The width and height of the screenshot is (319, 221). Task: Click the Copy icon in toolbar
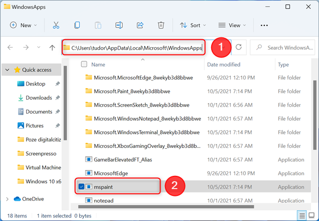coord(77,26)
